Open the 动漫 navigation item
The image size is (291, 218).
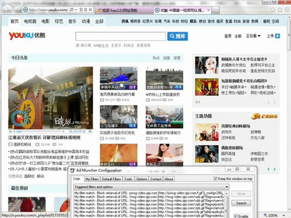(85, 21)
